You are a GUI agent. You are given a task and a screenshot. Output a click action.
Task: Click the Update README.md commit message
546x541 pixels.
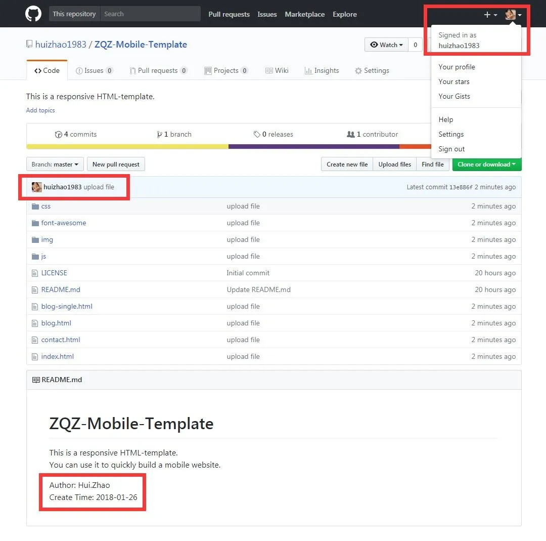click(x=258, y=289)
